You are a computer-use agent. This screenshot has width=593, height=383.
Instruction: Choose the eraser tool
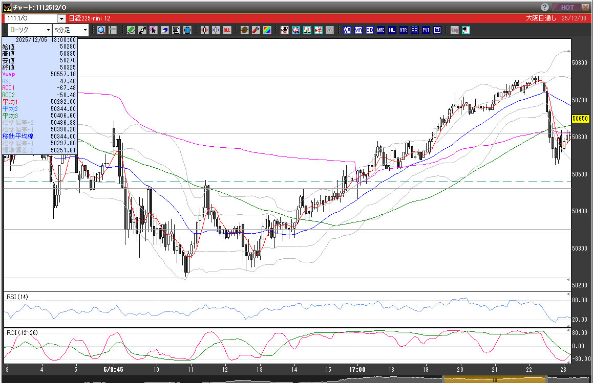[x=165, y=30]
